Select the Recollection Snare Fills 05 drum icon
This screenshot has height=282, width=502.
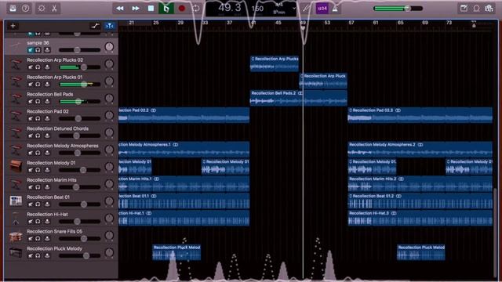(16, 237)
